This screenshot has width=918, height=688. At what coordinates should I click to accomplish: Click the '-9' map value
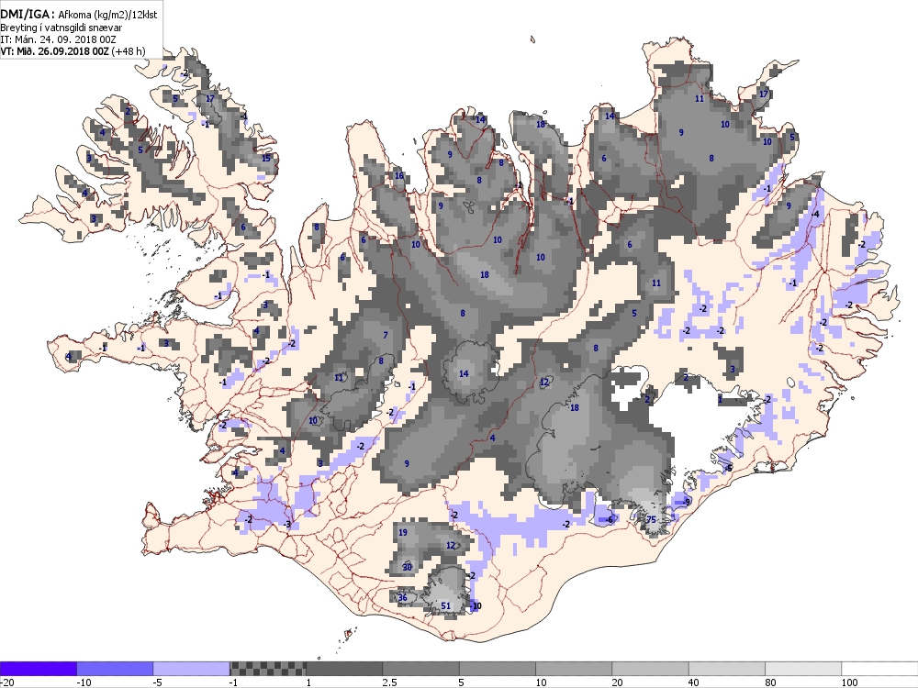tap(686, 502)
